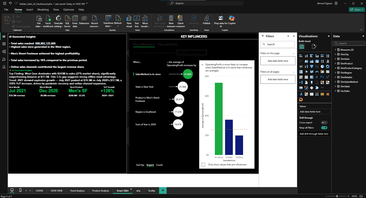Sort influencers by Impact
This screenshot has height=198, width=366.
(150, 165)
